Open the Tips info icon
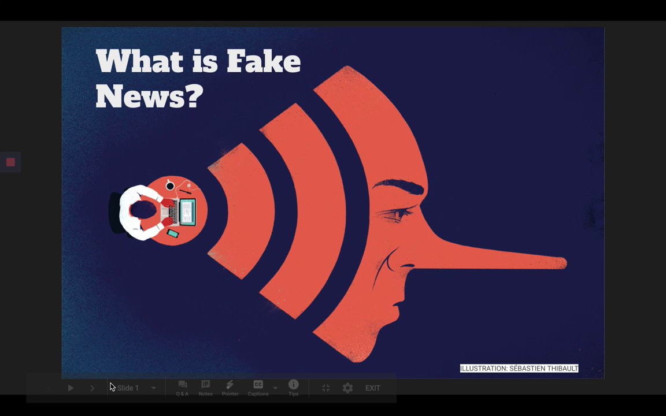This screenshot has width=666, height=416. pos(294,388)
